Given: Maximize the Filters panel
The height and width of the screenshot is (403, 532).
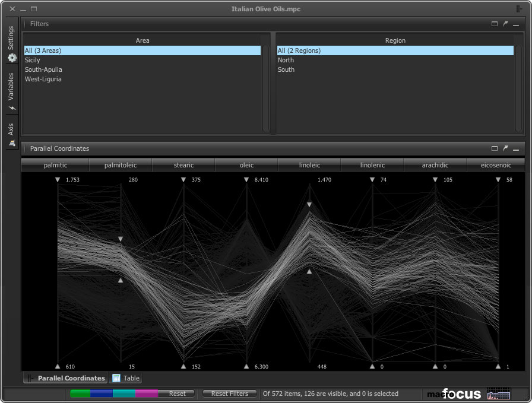Looking at the screenshot, I should point(495,24).
